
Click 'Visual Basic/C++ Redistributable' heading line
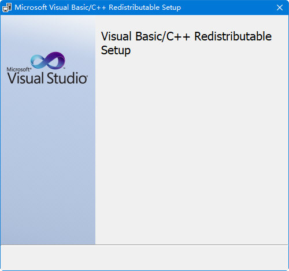click(x=186, y=36)
